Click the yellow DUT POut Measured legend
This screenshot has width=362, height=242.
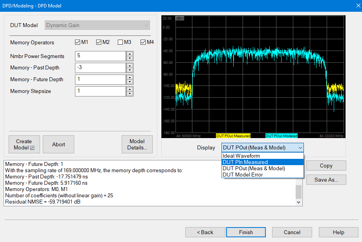[x=233, y=136]
